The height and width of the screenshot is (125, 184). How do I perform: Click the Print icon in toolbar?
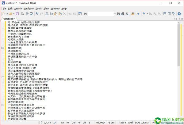(27, 14)
